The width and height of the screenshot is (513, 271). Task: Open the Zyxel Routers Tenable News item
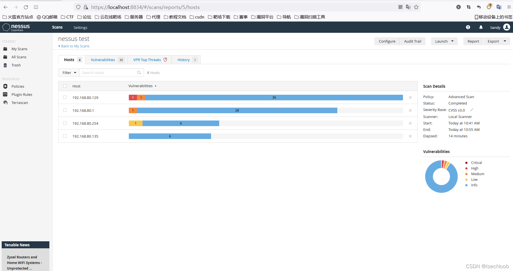point(24,263)
